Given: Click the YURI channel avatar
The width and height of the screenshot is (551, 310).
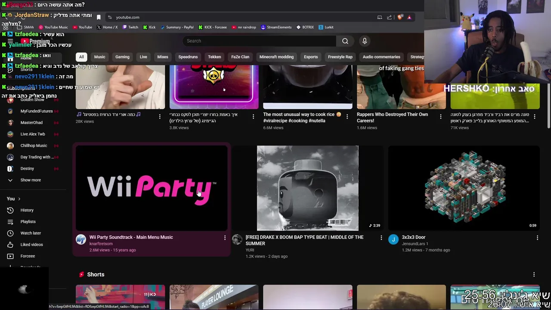Looking at the screenshot, I should click(237, 240).
